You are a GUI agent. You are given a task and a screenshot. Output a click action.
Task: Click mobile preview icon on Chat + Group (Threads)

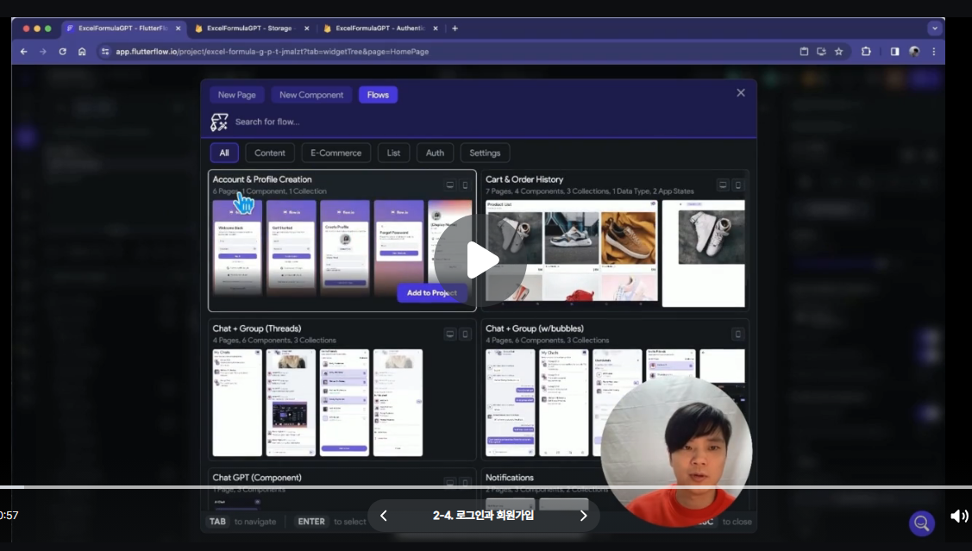(x=465, y=334)
